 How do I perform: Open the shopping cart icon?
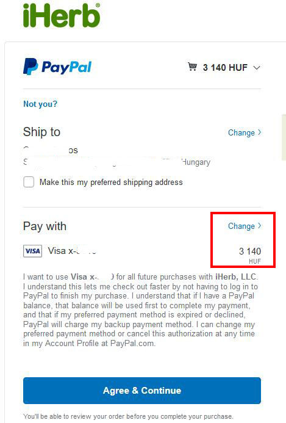click(x=193, y=67)
